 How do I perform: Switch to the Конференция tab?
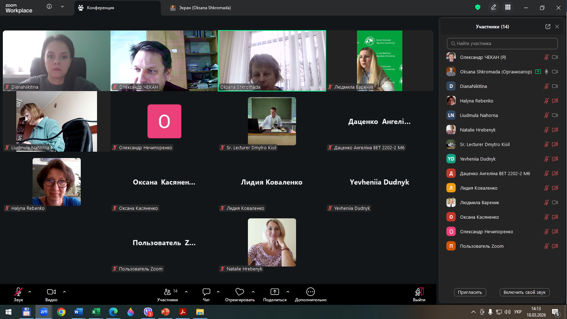[x=101, y=8]
